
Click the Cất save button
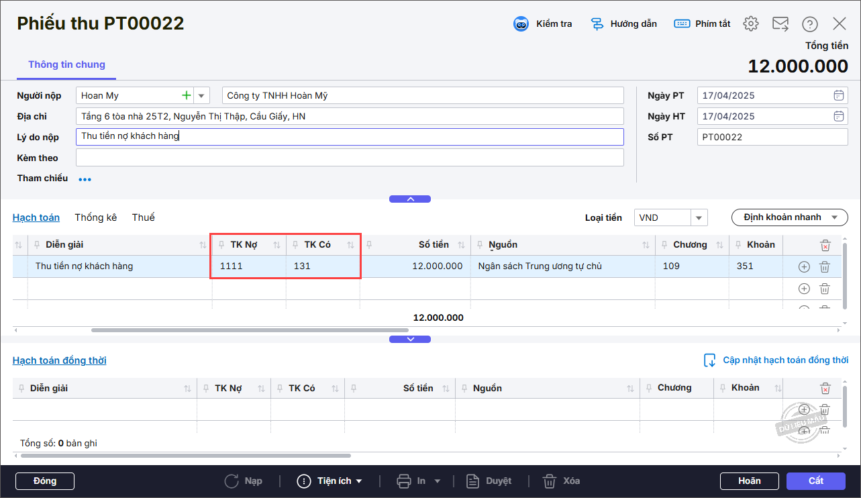(816, 481)
